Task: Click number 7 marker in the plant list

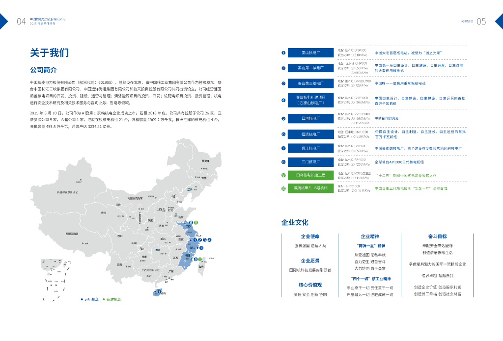Action: coord(283,148)
